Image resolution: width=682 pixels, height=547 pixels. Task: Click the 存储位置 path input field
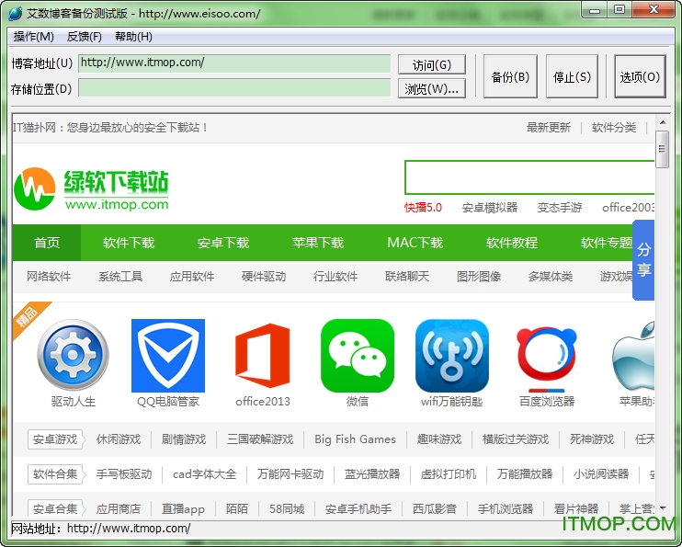coord(234,88)
